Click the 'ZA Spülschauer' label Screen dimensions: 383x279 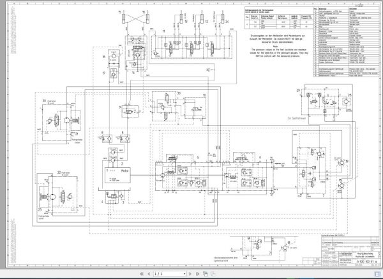point(296,119)
